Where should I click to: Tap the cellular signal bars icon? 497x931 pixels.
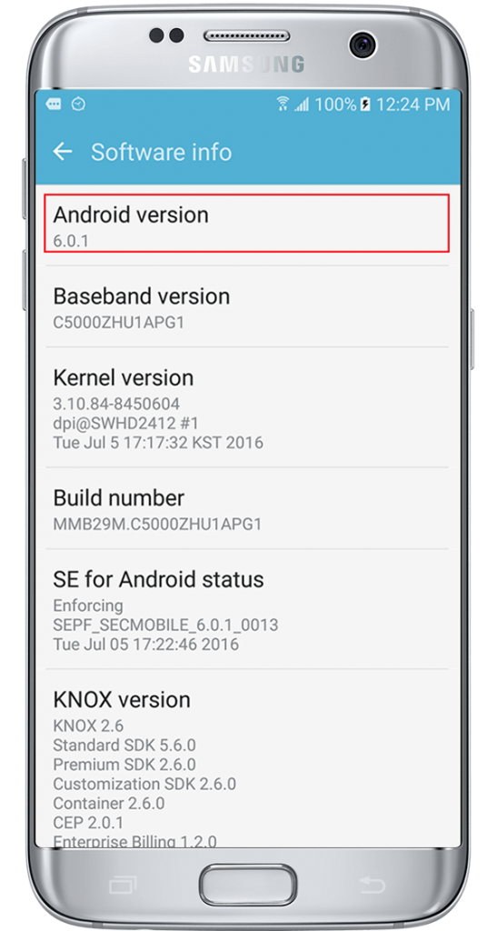[x=302, y=105]
